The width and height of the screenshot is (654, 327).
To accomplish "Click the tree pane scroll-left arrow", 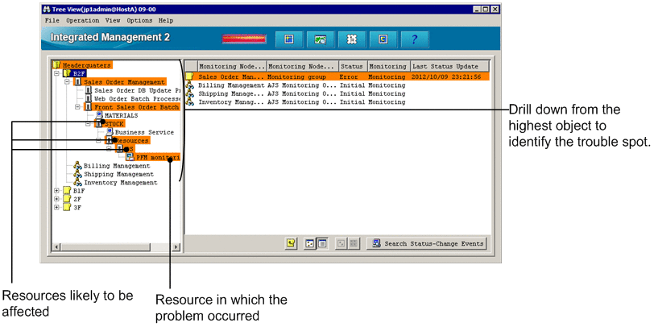I will pos(56,247).
